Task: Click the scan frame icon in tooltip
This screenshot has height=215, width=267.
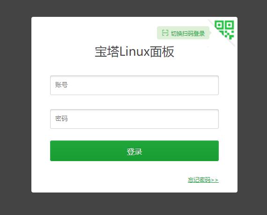Action: (x=165, y=33)
